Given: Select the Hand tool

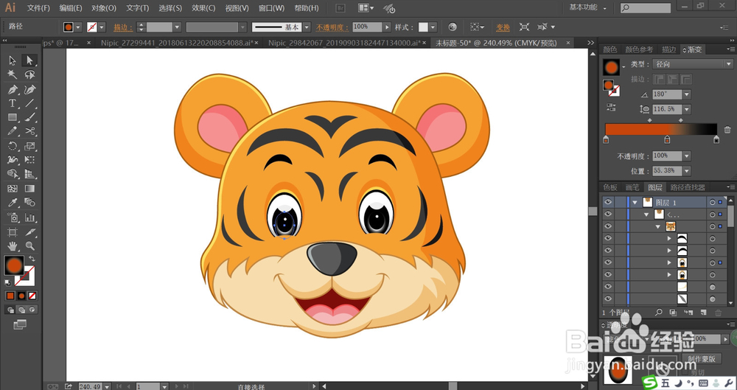Looking at the screenshot, I should (13, 246).
